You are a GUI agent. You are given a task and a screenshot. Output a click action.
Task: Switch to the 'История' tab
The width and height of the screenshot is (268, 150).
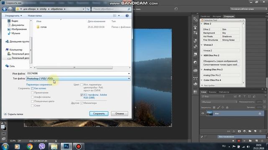click(x=217, y=17)
